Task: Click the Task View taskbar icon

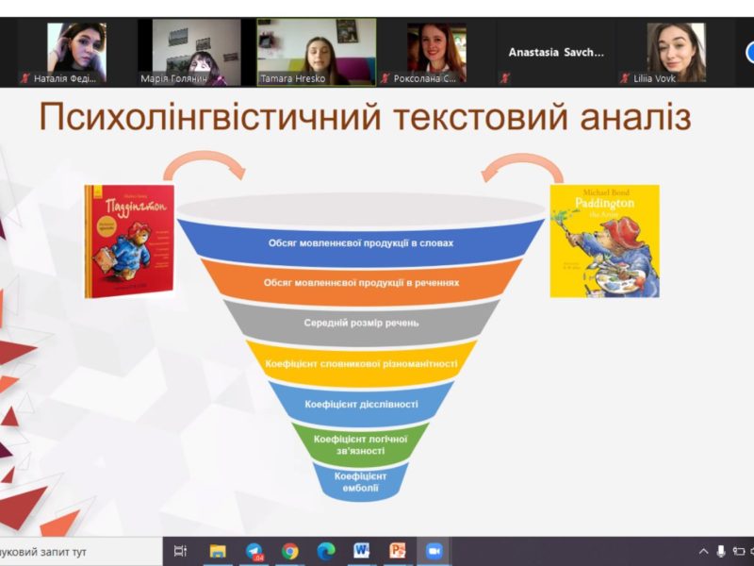Action: click(181, 551)
